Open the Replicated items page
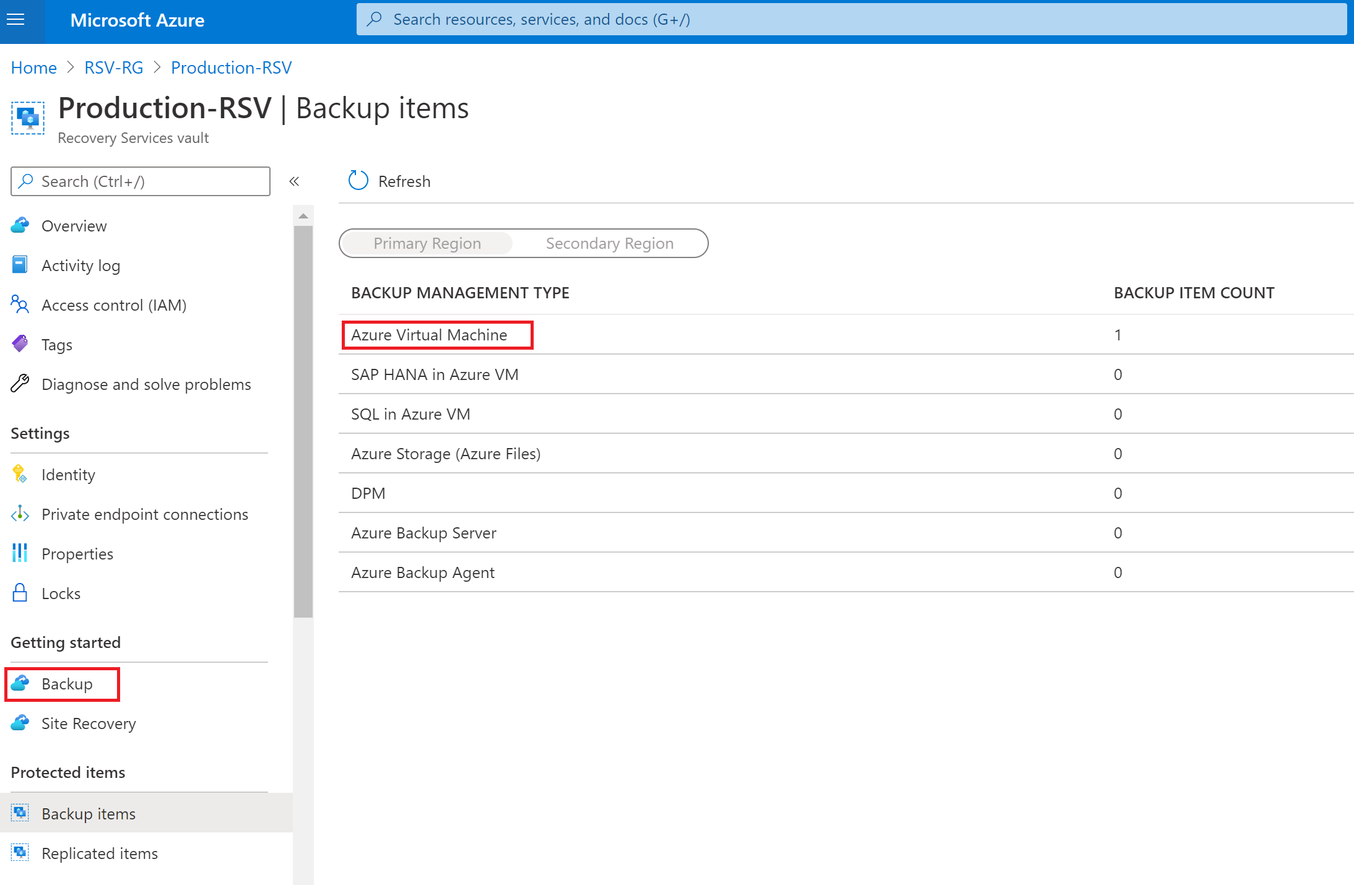Image resolution: width=1354 pixels, height=885 pixels. [100, 853]
